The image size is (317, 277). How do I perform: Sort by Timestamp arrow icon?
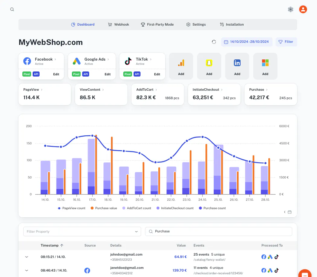pyautogui.click(x=62, y=245)
